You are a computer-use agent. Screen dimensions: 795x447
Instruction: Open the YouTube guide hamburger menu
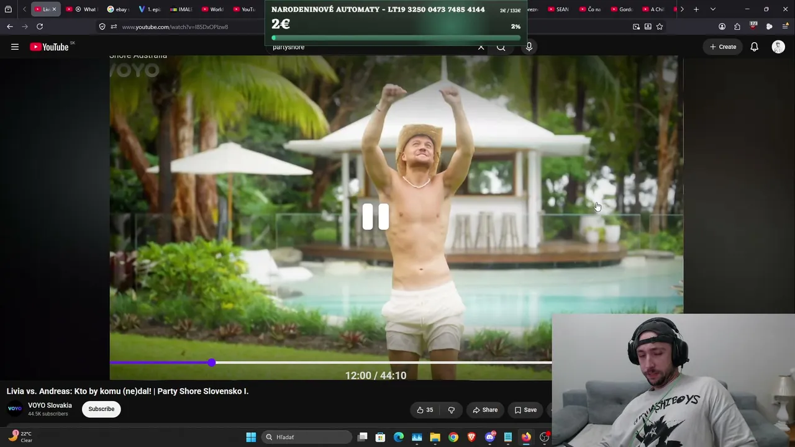click(x=15, y=47)
